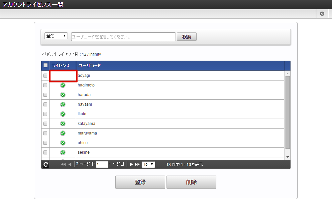Screen dimensions: 332x216
Task: Click the license check icon for maruyama
Action: (x=63, y=133)
